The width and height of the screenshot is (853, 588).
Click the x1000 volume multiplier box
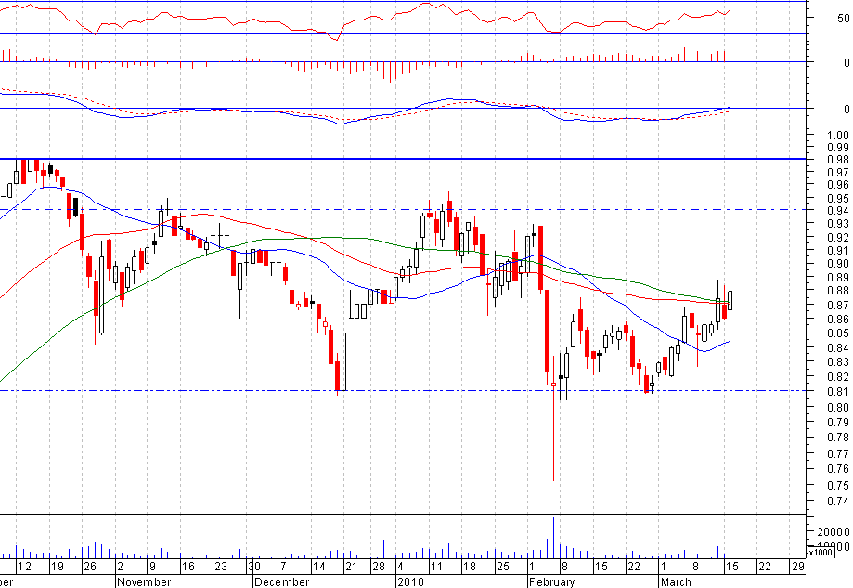pyautogui.click(x=820, y=552)
